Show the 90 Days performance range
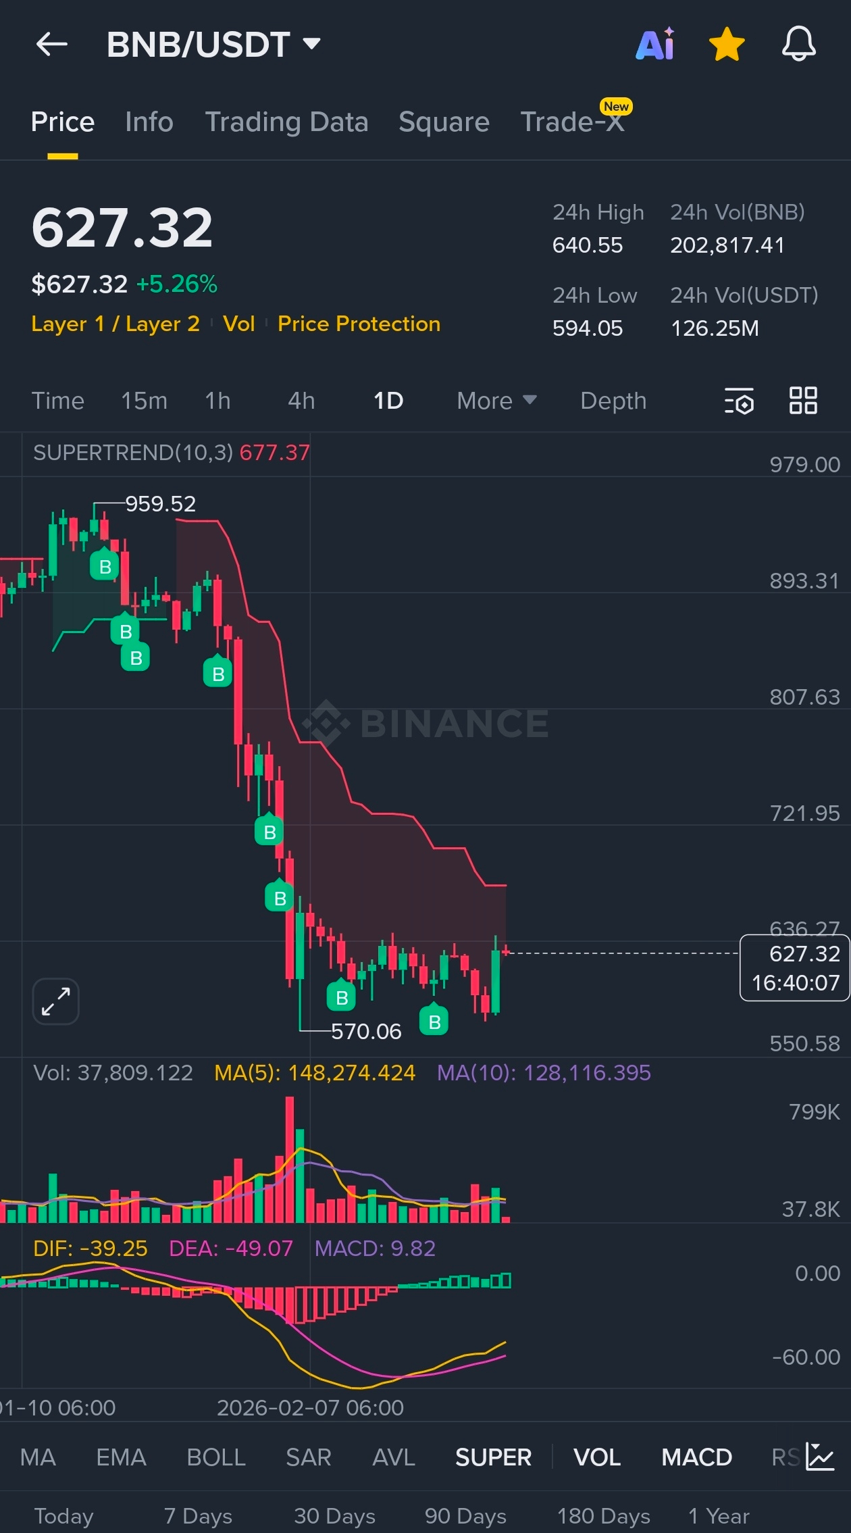This screenshot has height=1533, width=851. pos(465,1516)
